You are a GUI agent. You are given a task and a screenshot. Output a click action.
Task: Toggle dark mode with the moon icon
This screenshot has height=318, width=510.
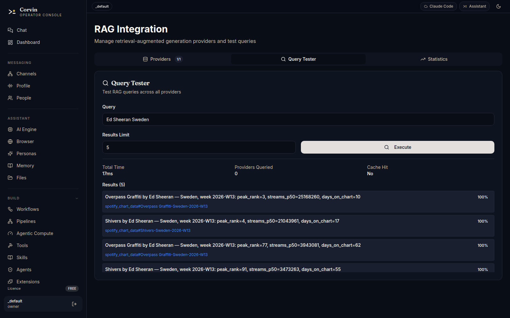point(499,6)
